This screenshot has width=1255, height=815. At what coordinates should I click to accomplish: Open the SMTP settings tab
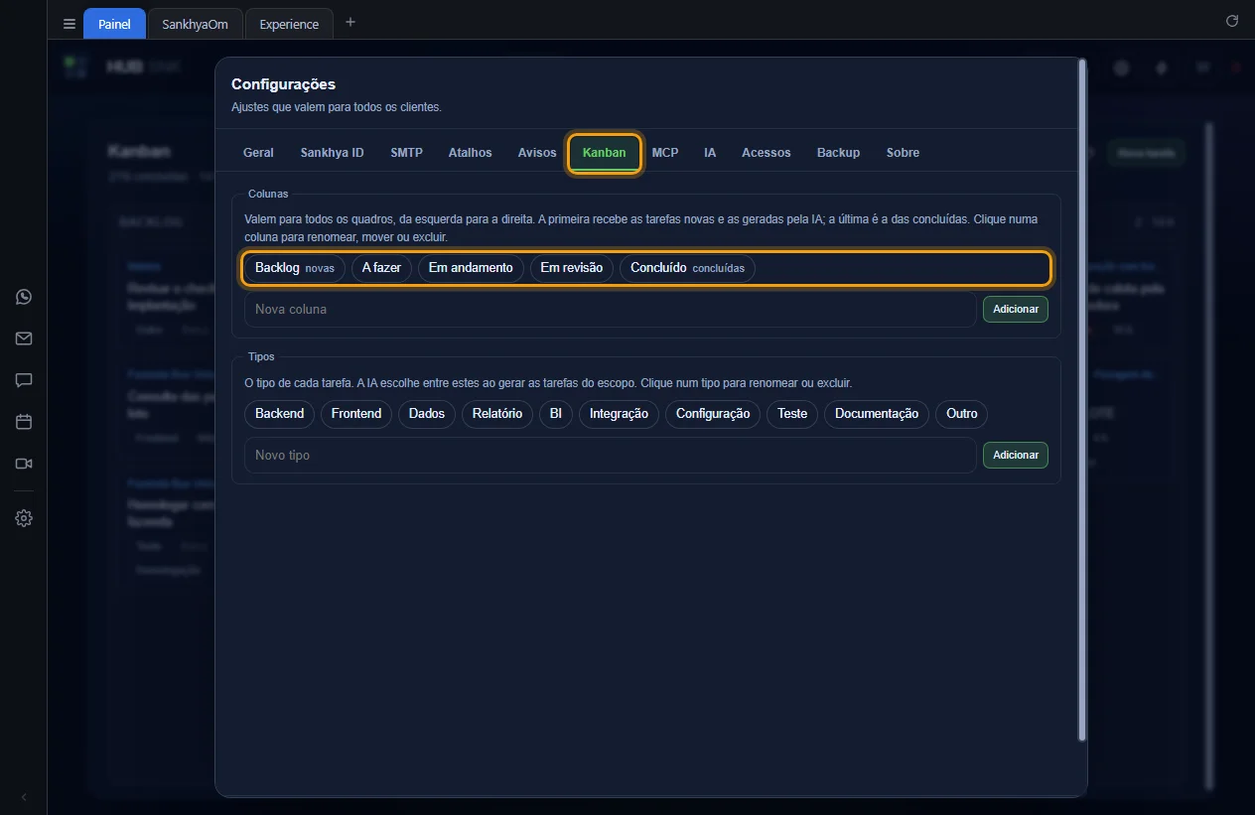pyautogui.click(x=406, y=153)
